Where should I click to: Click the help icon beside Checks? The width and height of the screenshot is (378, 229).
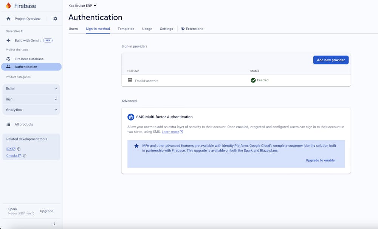click(x=25, y=156)
